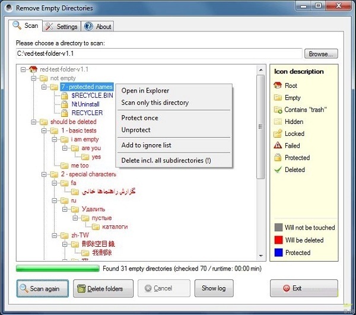
Task: Choose 'Protect once' from context menu
Action: click(x=140, y=118)
